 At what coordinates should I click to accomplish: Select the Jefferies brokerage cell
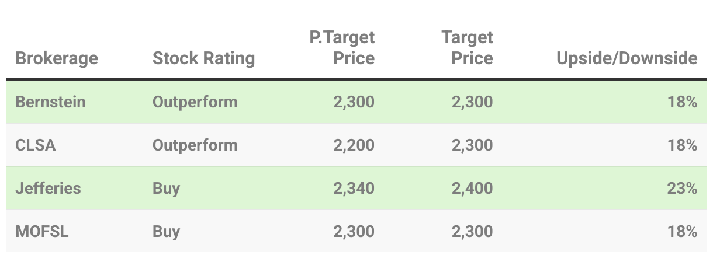click(x=48, y=189)
